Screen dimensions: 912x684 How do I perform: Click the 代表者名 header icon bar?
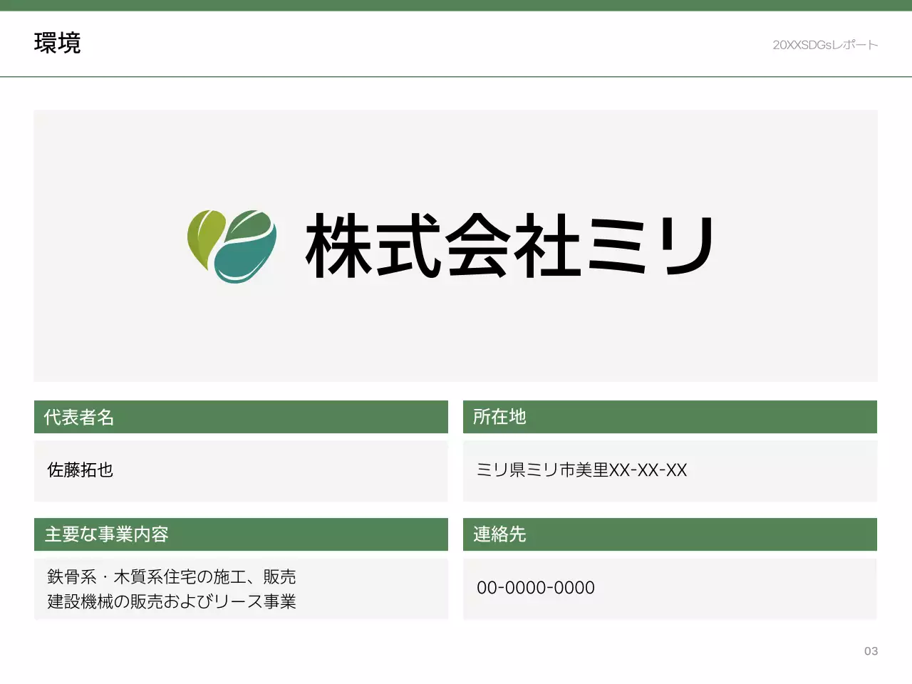click(241, 417)
